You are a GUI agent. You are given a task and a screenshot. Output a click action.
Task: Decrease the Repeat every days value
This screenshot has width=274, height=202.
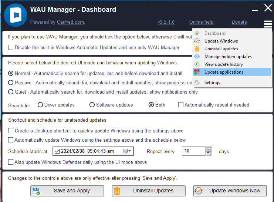(x=208, y=153)
